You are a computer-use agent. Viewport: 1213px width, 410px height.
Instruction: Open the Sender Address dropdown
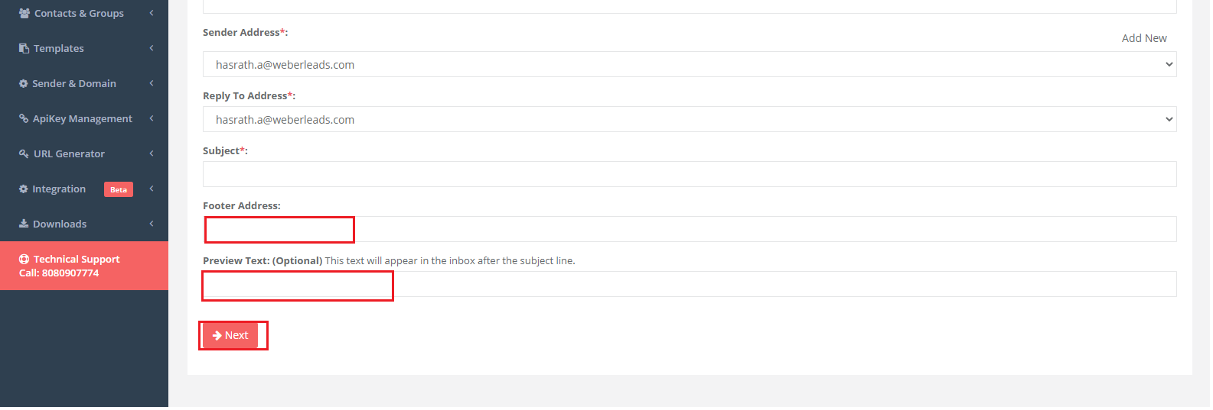pyautogui.click(x=689, y=65)
